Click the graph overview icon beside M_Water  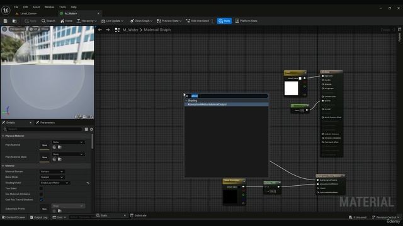pyautogui.click(x=117, y=30)
